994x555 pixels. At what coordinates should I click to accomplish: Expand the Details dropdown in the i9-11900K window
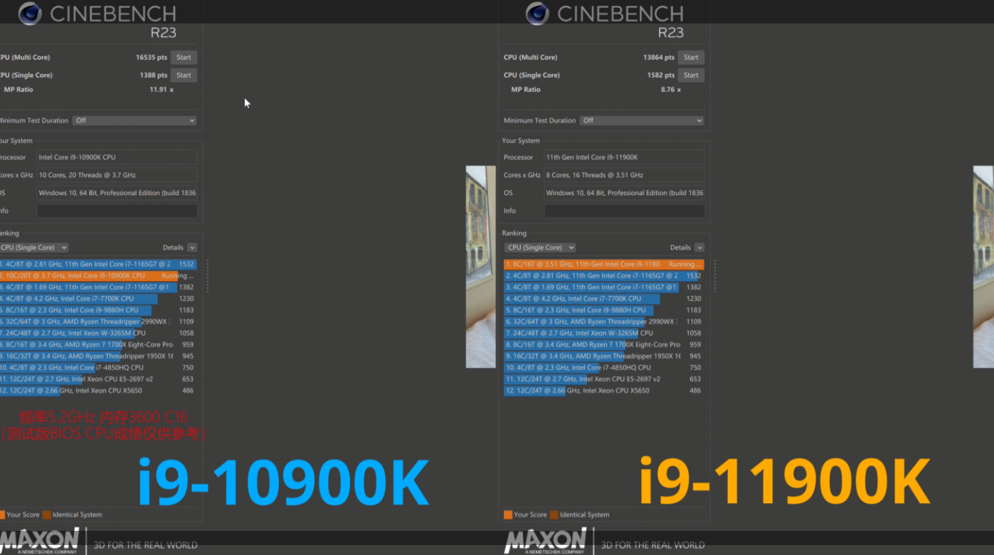tap(699, 248)
